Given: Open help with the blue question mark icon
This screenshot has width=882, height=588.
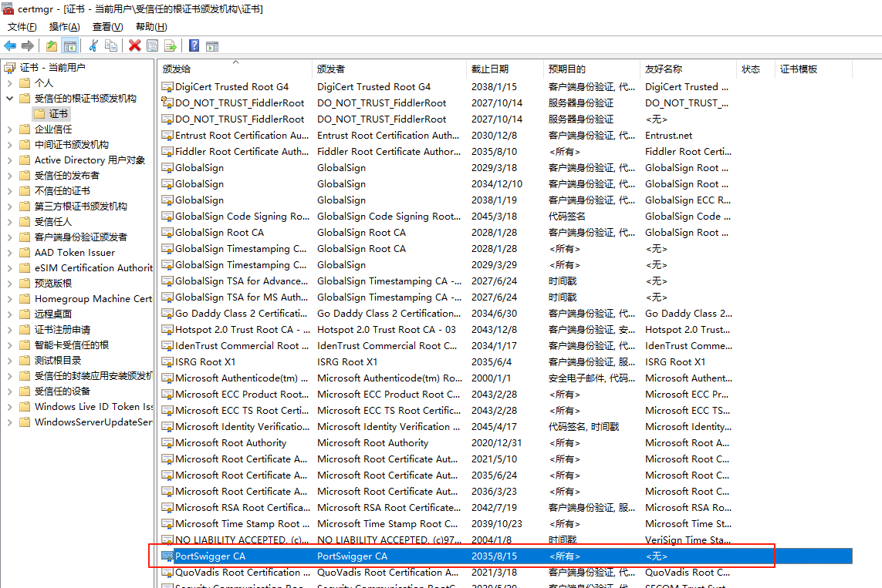Looking at the screenshot, I should click(194, 46).
